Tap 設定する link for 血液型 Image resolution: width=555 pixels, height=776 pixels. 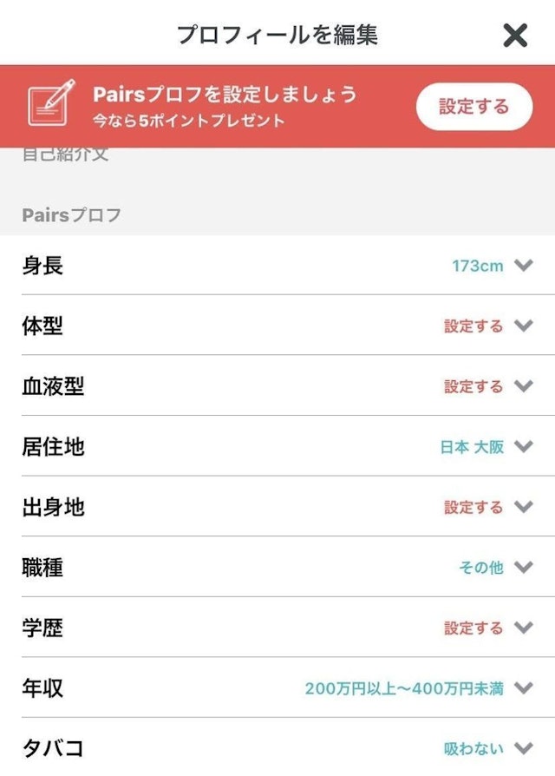tap(473, 386)
